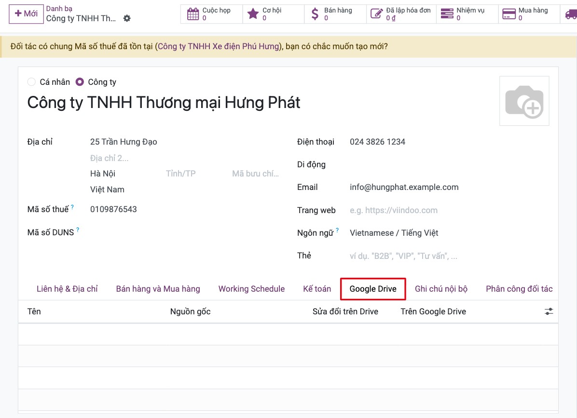Click the calendar icon for Cuộc họp

[x=193, y=14]
